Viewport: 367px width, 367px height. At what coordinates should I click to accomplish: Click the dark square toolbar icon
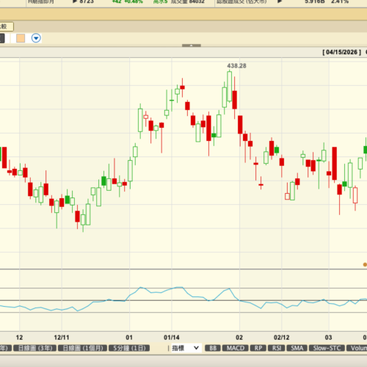click(x=2, y=38)
